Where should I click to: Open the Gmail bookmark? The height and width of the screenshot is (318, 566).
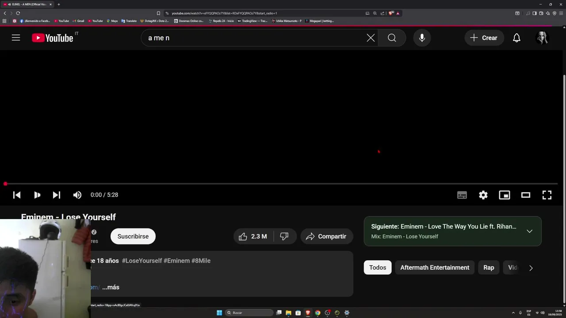pos(78,21)
